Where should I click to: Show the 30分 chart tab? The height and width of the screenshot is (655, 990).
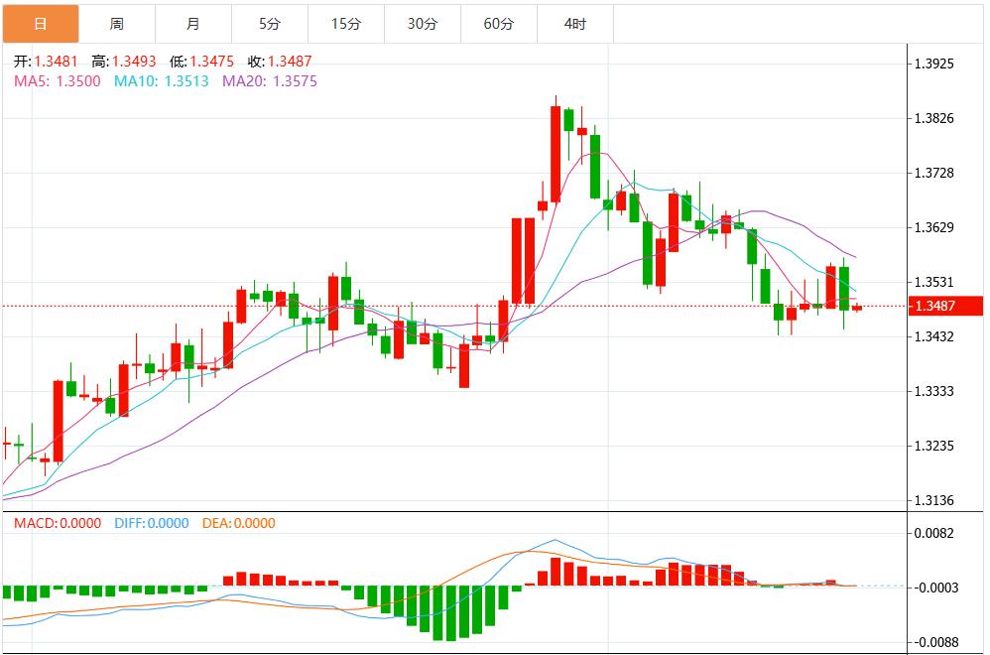pyautogui.click(x=422, y=24)
